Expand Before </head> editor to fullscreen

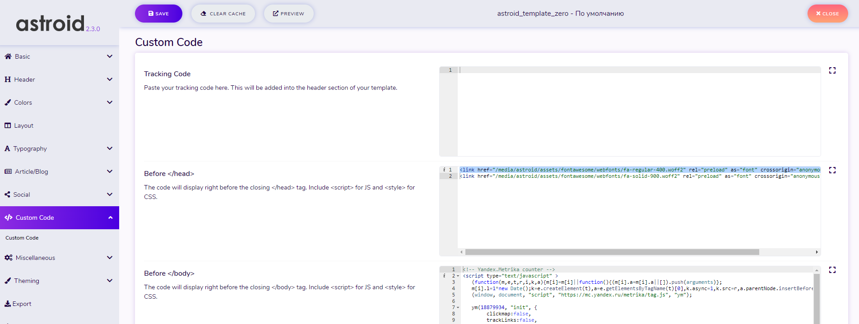point(832,170)
